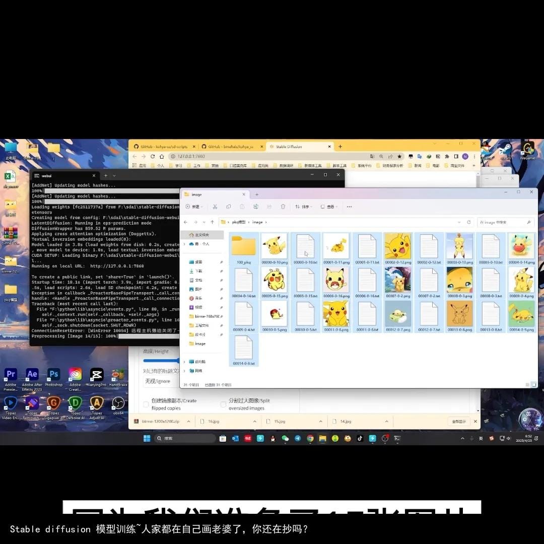Click Show all (全部显示) downloads button
The width and height of the screenshot is (544, 544).
point(459,422)
